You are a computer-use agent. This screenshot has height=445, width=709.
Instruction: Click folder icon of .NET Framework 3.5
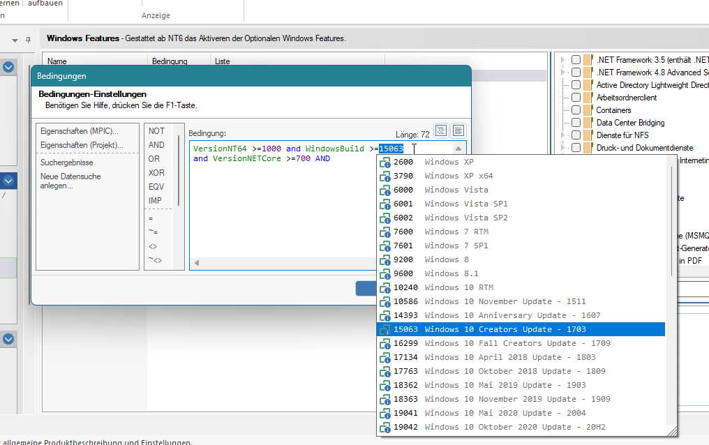[x=588, y=59]
